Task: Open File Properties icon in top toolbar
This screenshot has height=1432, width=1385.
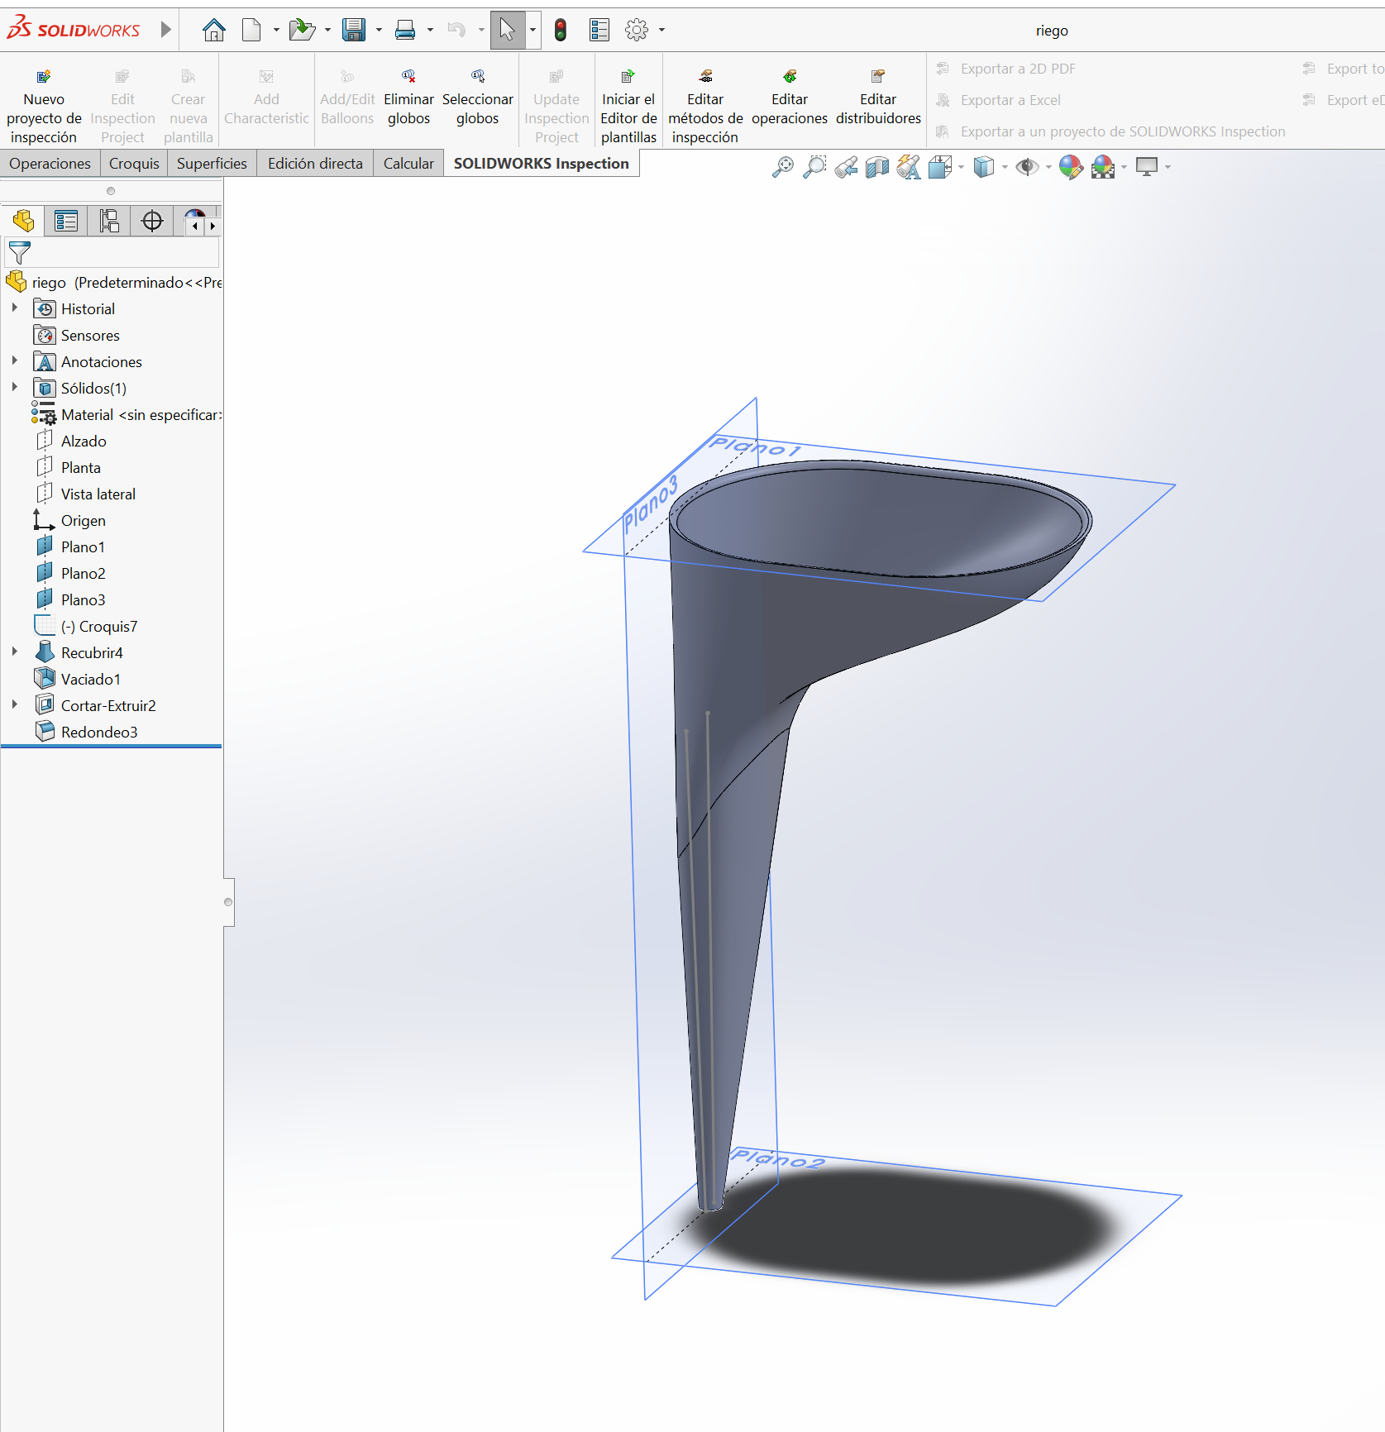Action: click(x=599, y=31)
